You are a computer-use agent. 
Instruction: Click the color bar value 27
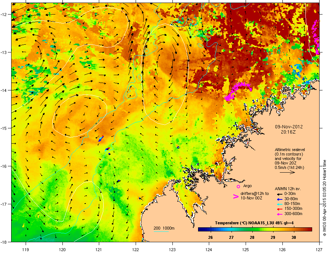231,237
